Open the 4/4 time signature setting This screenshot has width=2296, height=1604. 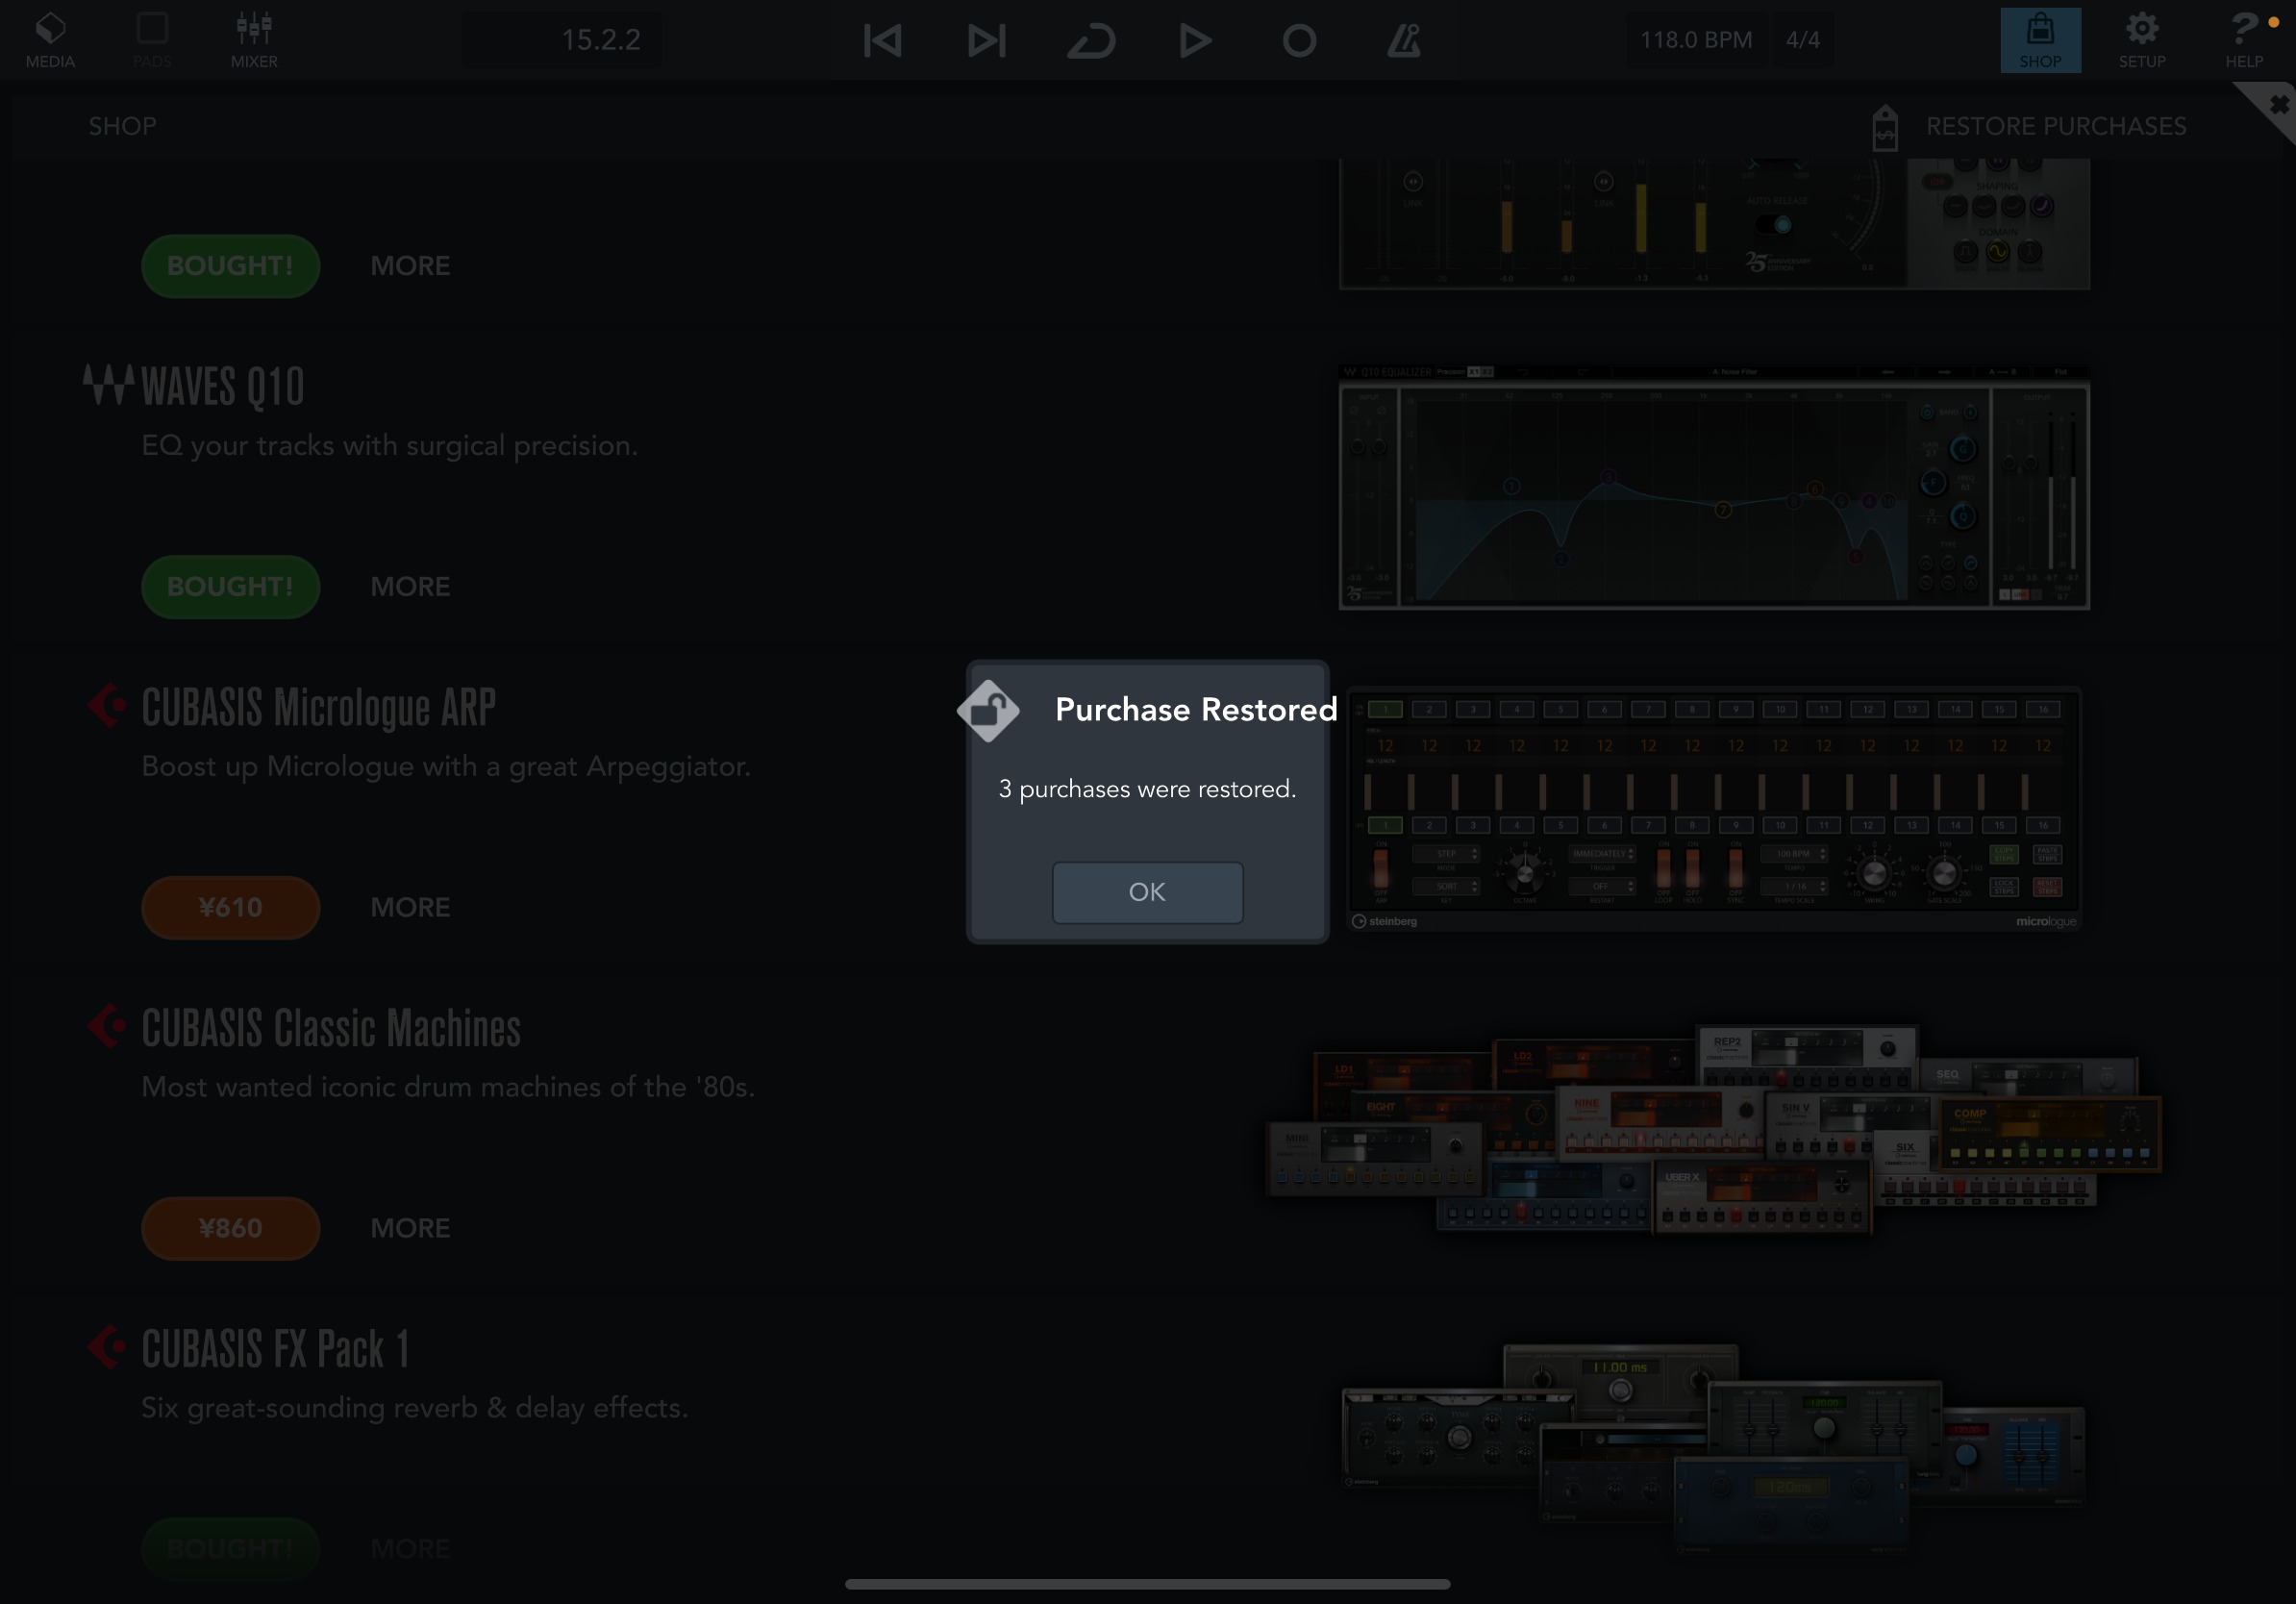pyautogui.click(x=1802, y=40)
